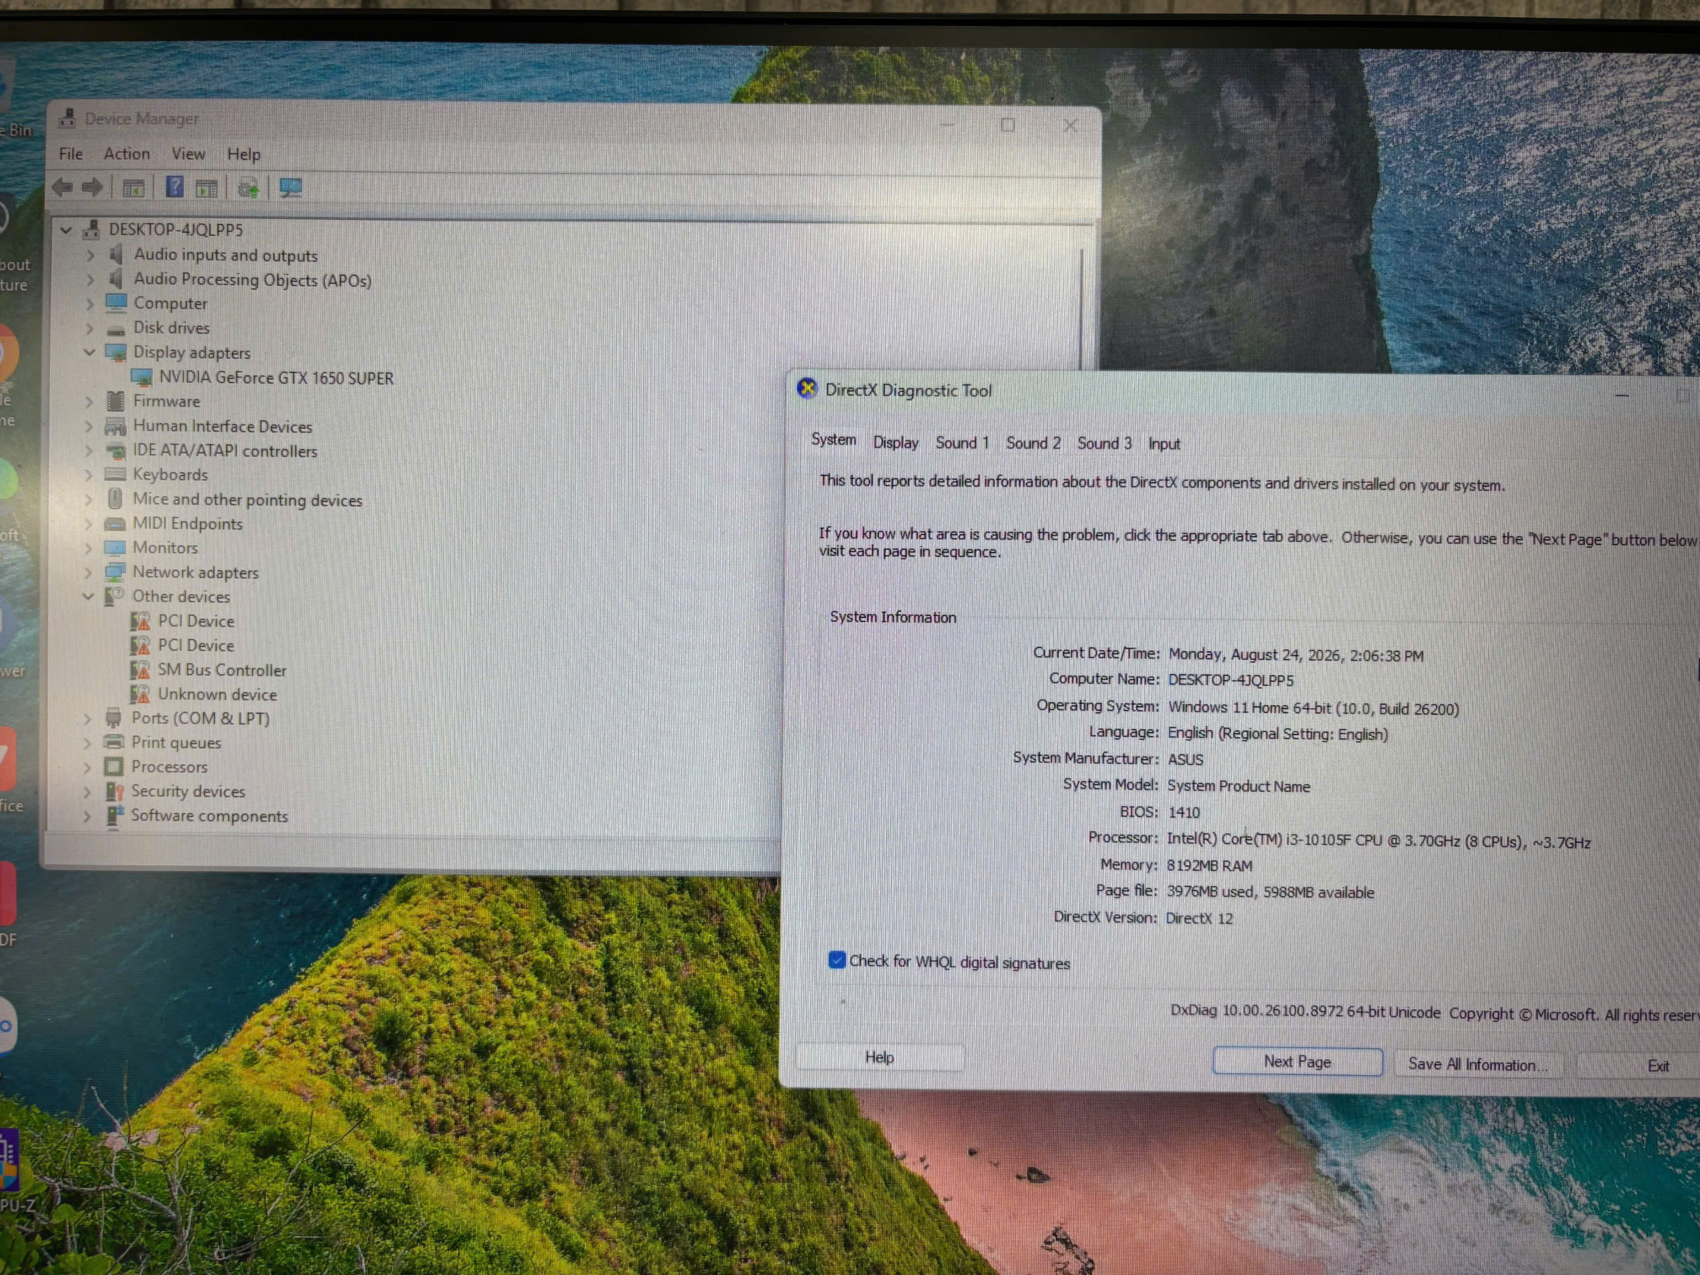
Task: Click Save All Information button
Action: click(1478, 1064)
